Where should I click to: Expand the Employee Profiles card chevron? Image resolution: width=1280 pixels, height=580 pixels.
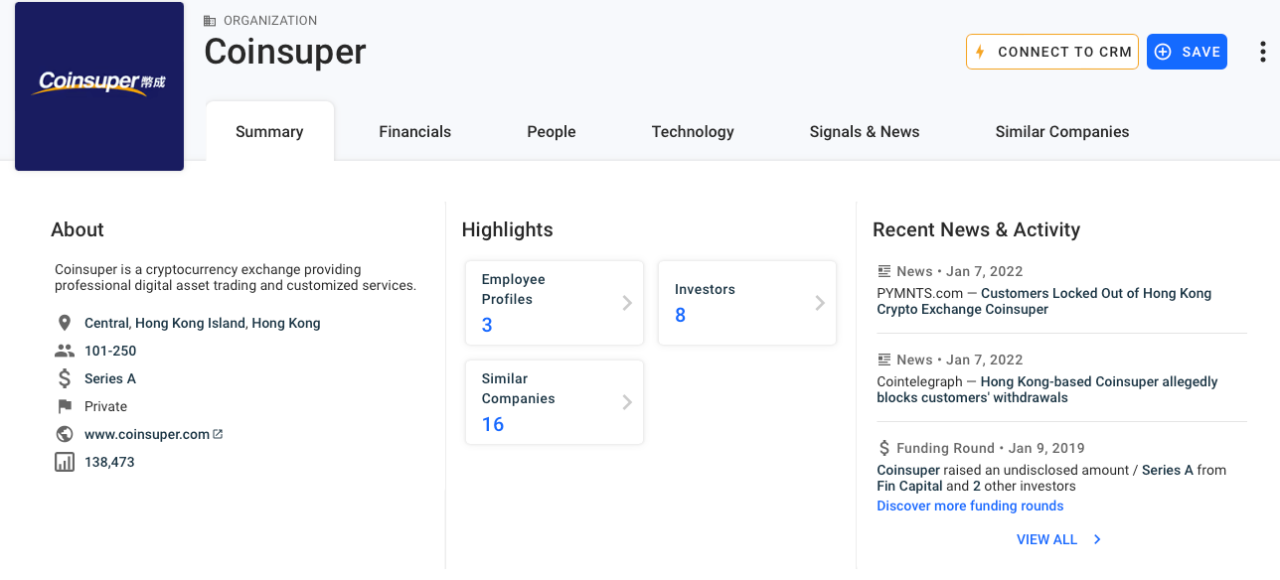[627, 303]
